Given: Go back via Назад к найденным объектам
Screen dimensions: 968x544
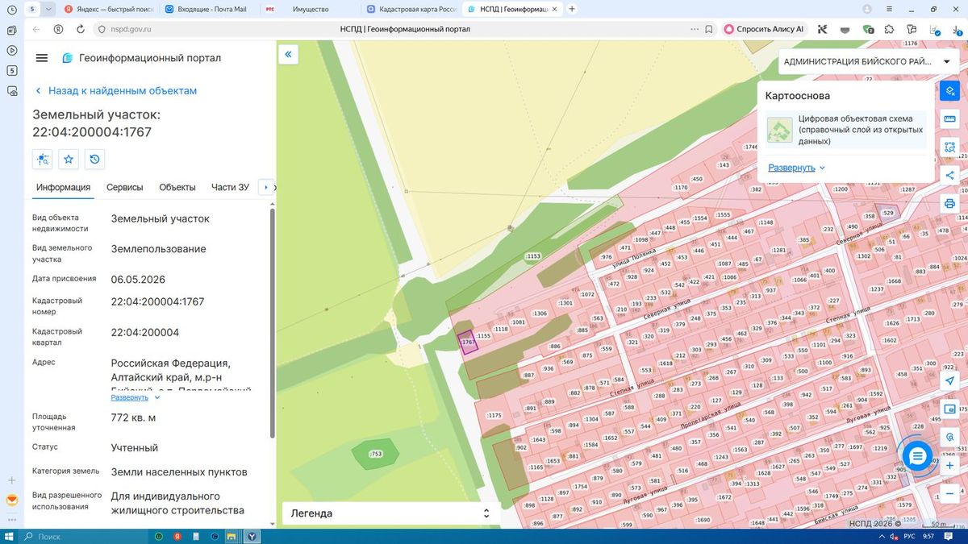Looking at the screenshot, I should (115, 91).
